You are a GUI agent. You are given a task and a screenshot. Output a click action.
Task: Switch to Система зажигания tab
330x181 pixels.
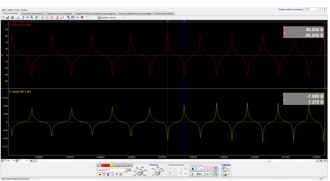pyautogui.click(x=33, y=14)
